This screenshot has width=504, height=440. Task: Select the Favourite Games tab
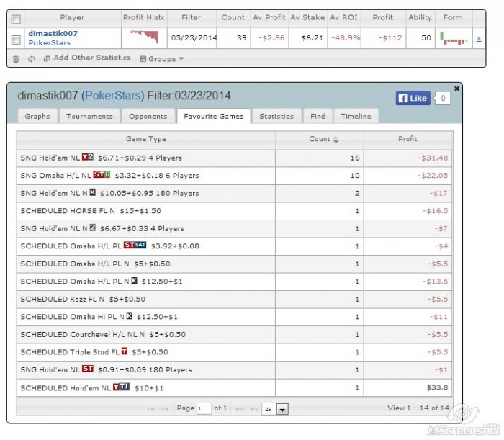coord(213,116)
